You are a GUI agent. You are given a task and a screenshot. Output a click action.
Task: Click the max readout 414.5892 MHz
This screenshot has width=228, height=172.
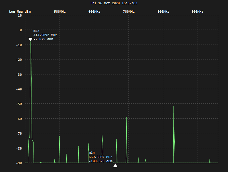45,35
